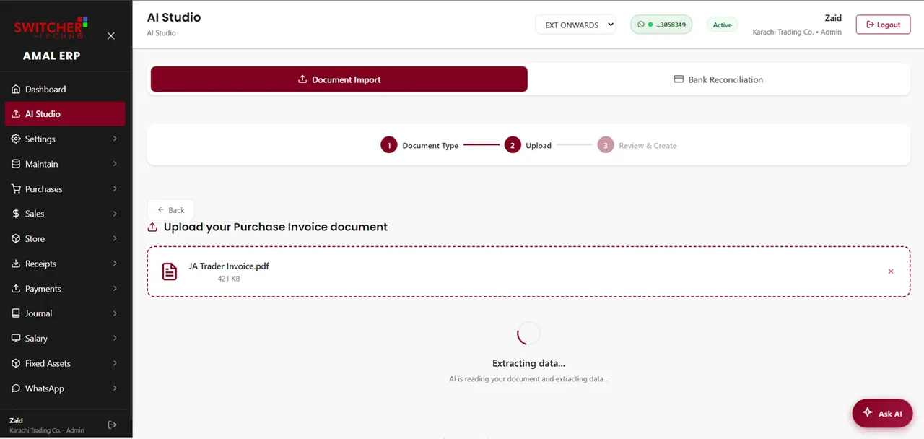This screenshot has width=924, height=439.
Task: Expand the Store menu chevron
Action: click(115, 239)
